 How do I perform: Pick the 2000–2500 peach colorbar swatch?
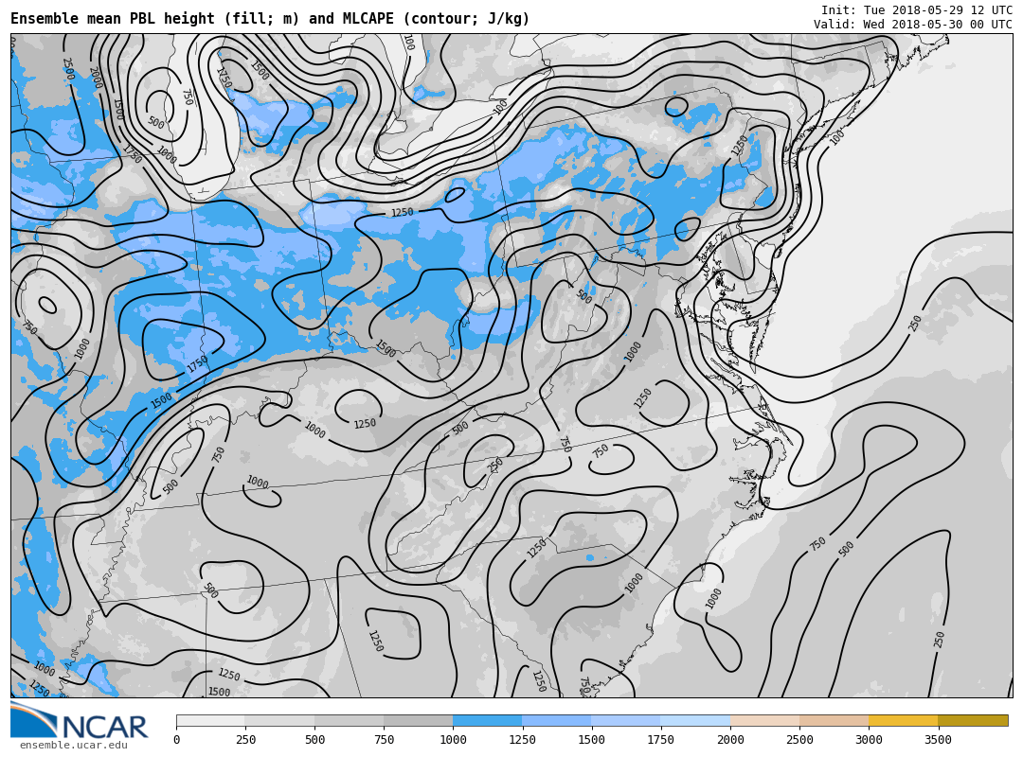764,721
